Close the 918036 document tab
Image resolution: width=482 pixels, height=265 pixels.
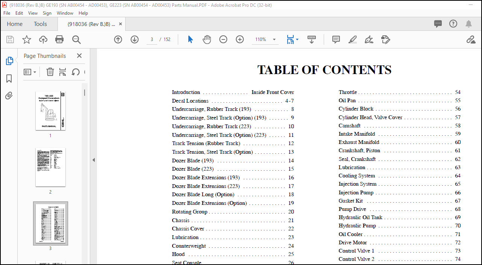click(121, 24)
